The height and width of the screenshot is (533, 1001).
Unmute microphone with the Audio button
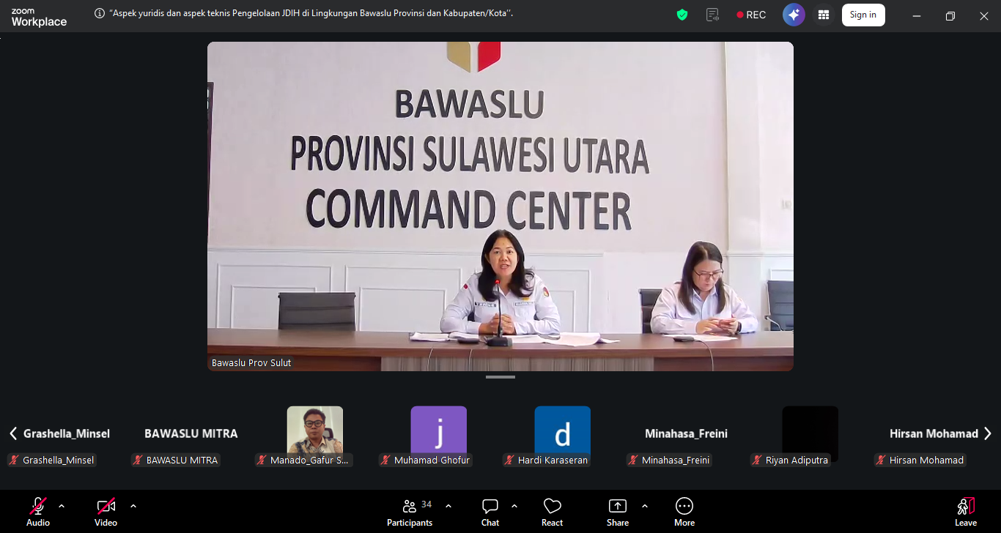tap(38, 512)
